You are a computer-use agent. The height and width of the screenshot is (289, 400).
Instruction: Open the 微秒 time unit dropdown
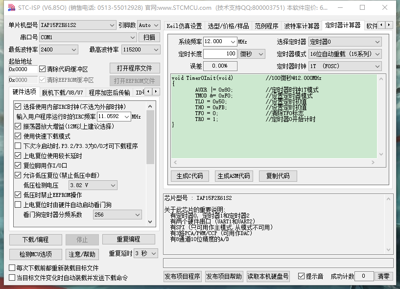(x=252, y=54)
